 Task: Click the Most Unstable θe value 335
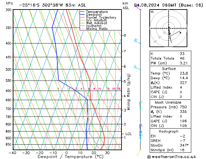tap(183, 112)
